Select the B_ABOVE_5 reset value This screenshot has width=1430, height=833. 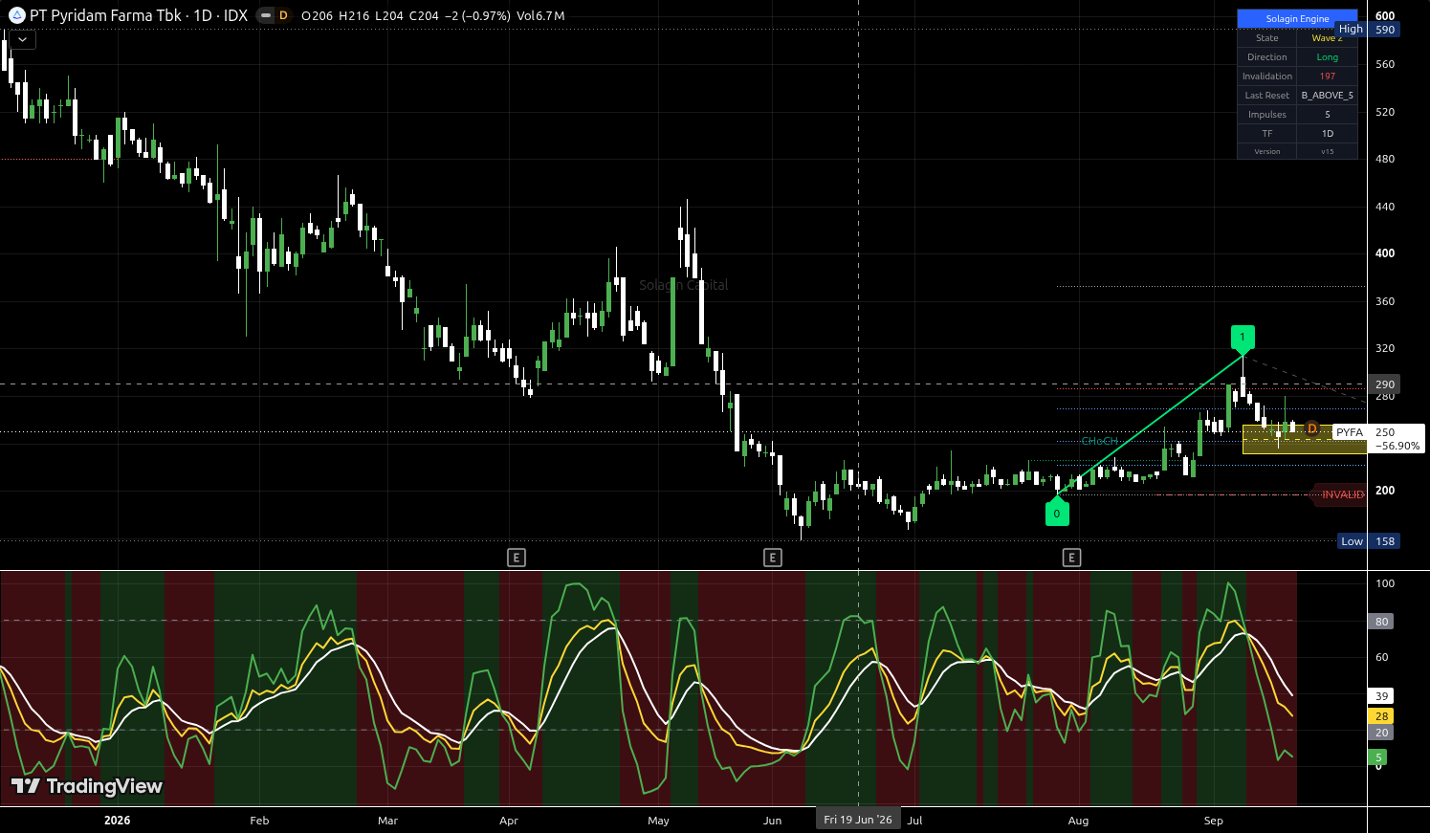[x=1328, y=96]
